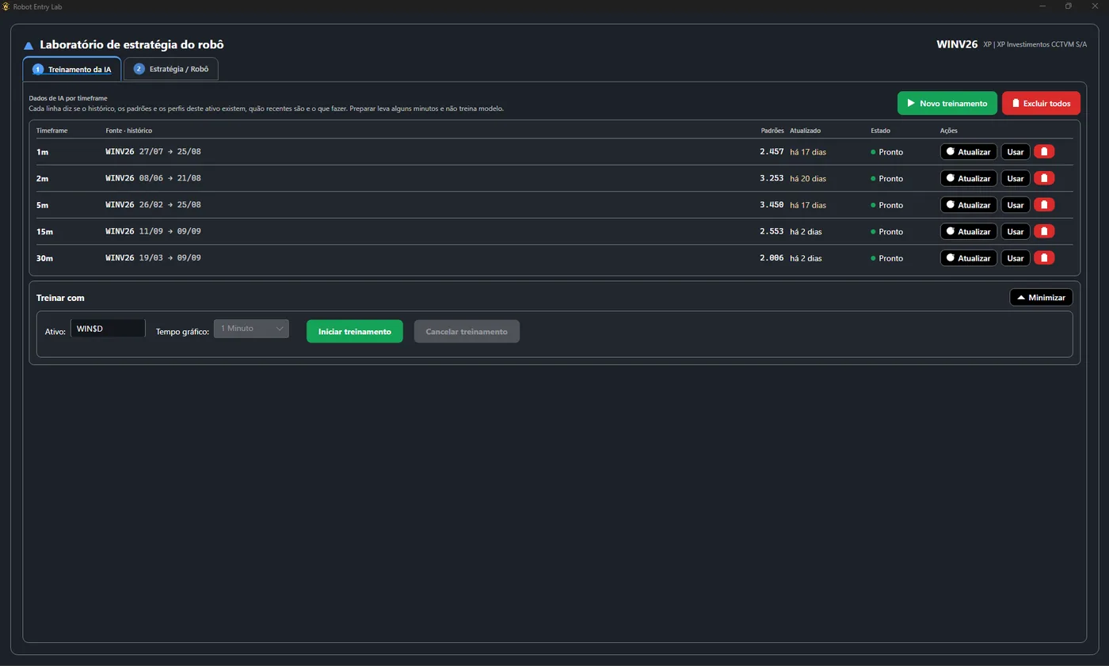
Task: Open the Tempo gráfico dropdown
Action: point(251,328)
